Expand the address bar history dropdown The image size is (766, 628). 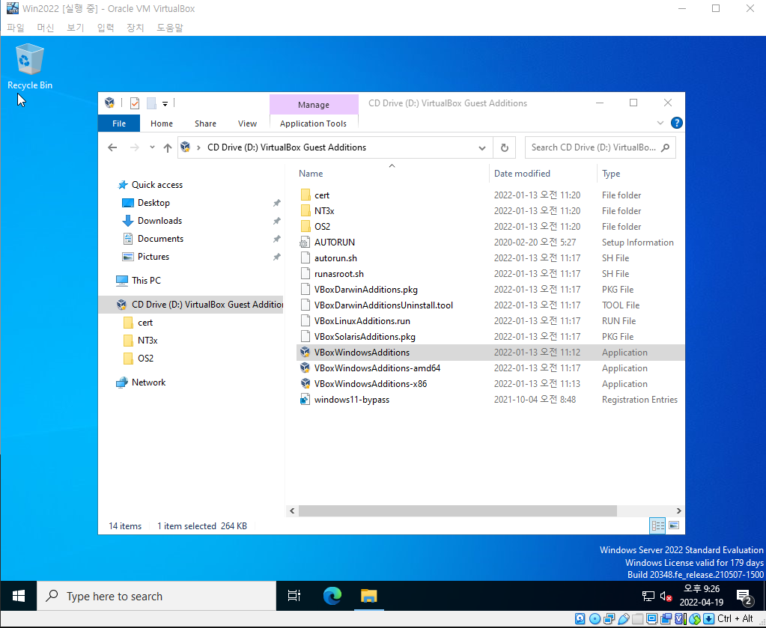point(481,147)
